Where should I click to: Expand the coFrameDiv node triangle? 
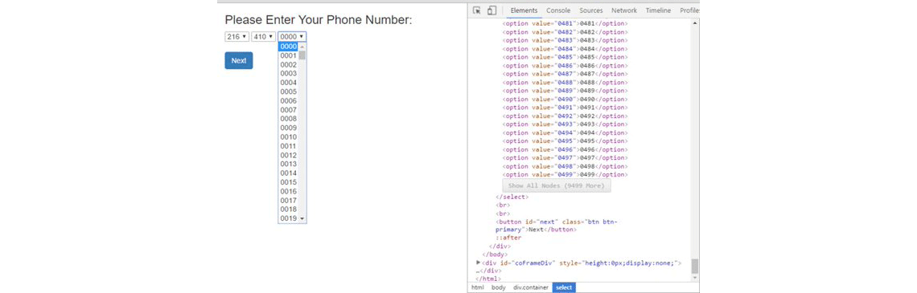479,263
